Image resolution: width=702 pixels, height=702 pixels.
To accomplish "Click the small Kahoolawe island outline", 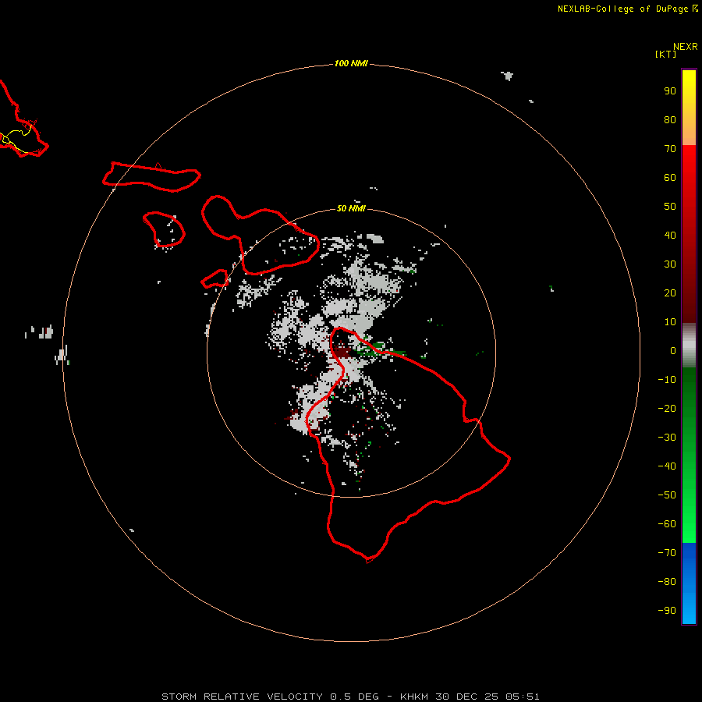I will pos(215,279).
